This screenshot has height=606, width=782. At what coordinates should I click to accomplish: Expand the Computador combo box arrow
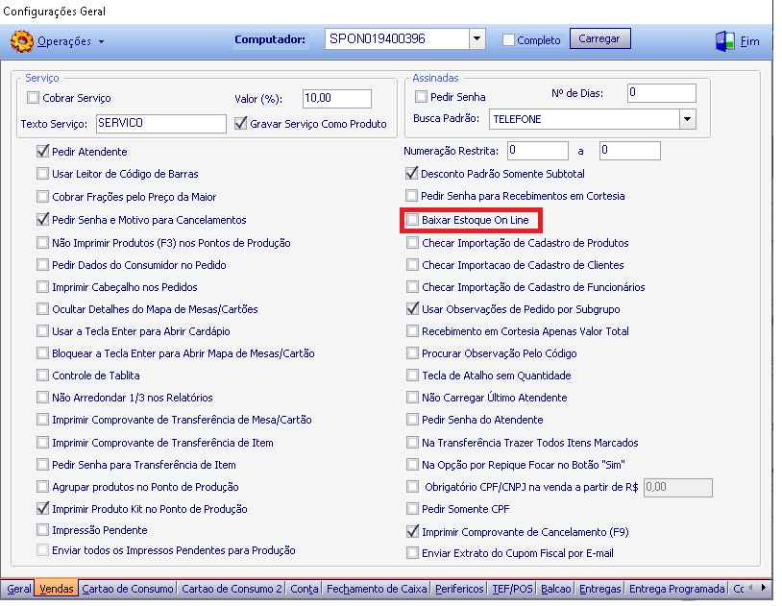(x=477, y=39)
